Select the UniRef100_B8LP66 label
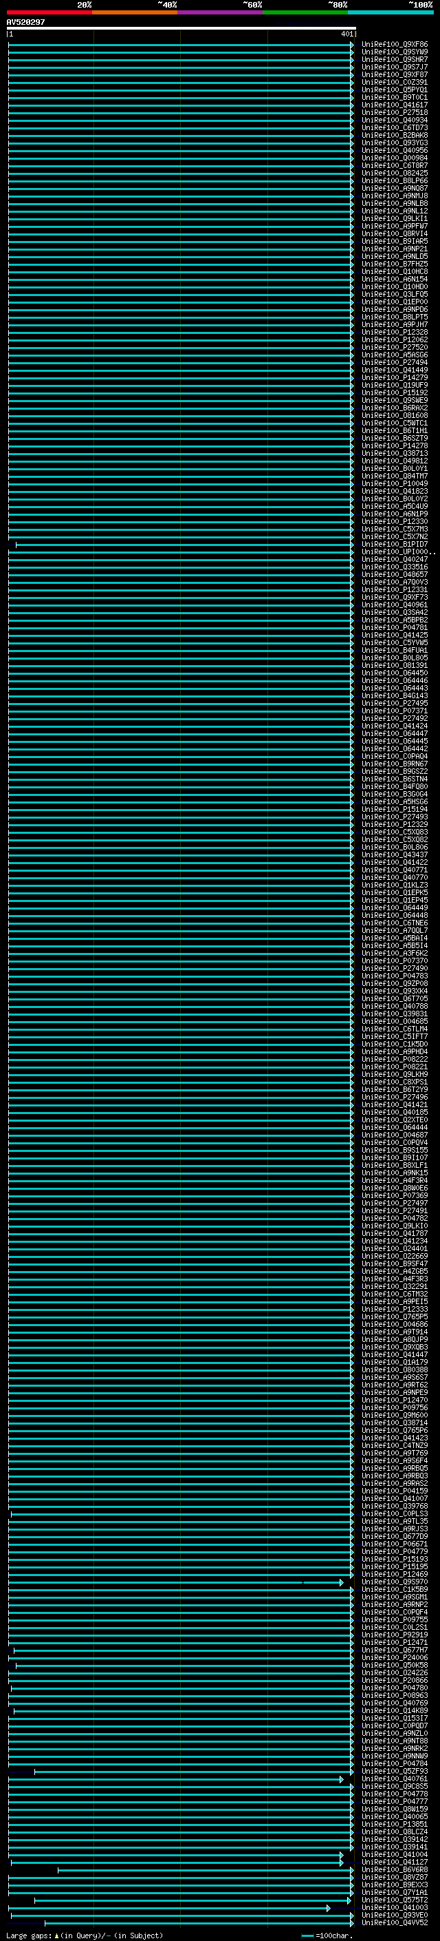Image resolution: width=440 pixels, height=1941 pixels. tap(395, 181)
